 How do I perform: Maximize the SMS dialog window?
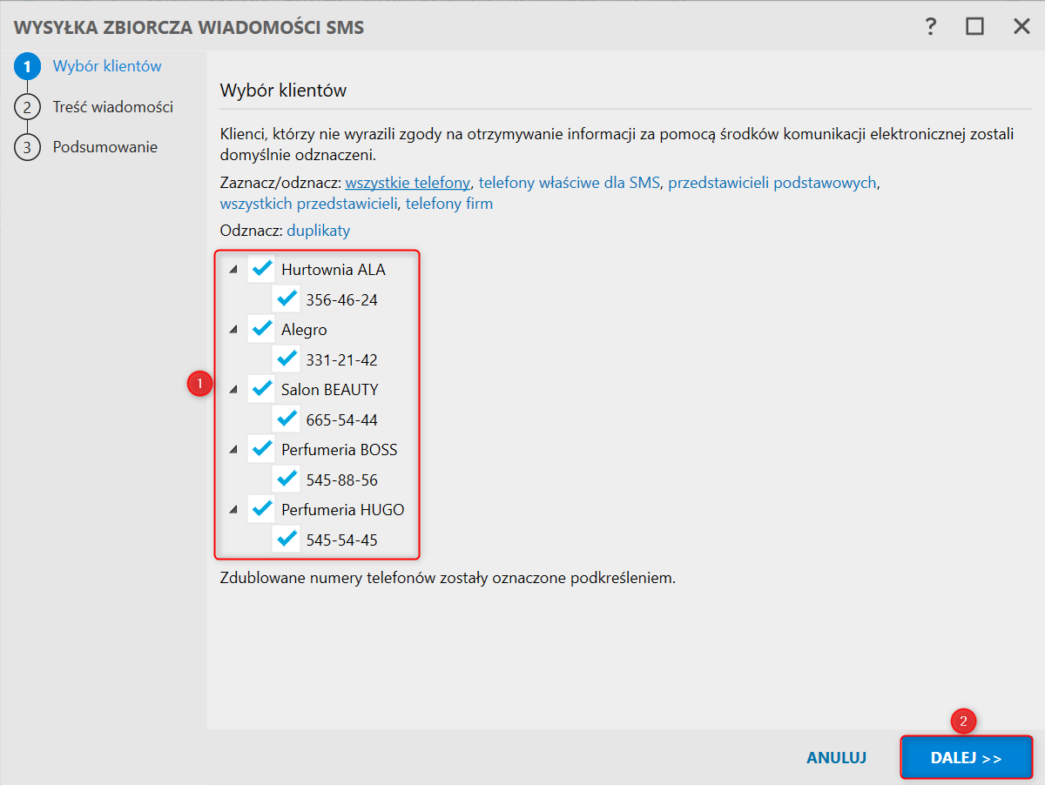point(974,26)
